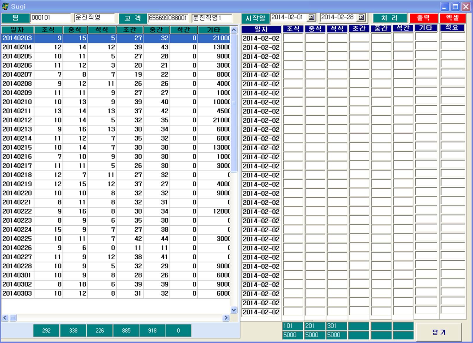Select the row dated 20140226
Image resolution: width=473 pixels, height=343 pixels.
tap(116, 248)
